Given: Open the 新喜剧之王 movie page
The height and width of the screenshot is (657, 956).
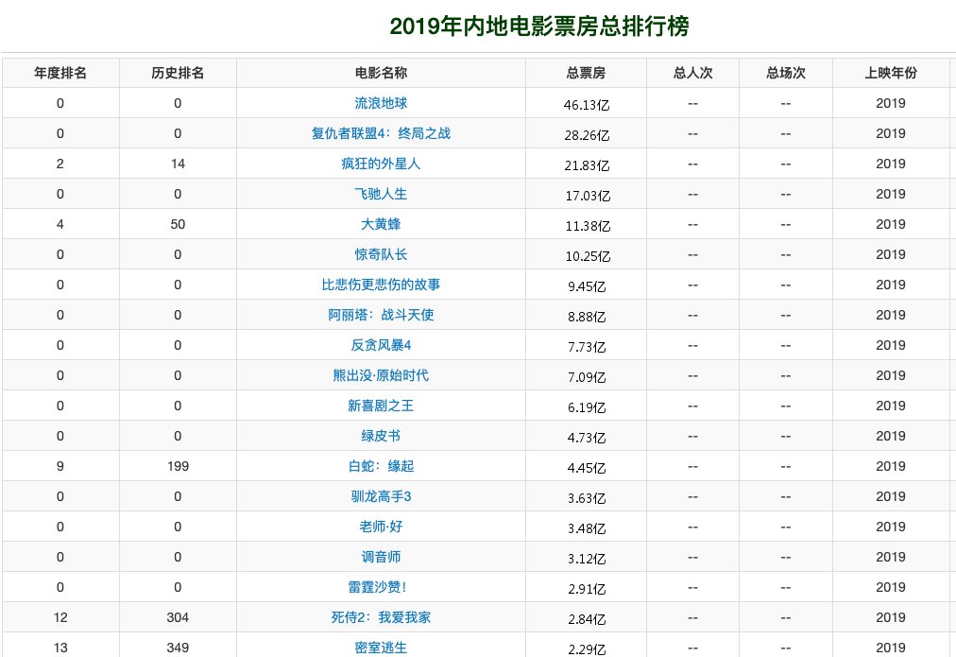Looking at the screenshot, I should click(380, 405).
